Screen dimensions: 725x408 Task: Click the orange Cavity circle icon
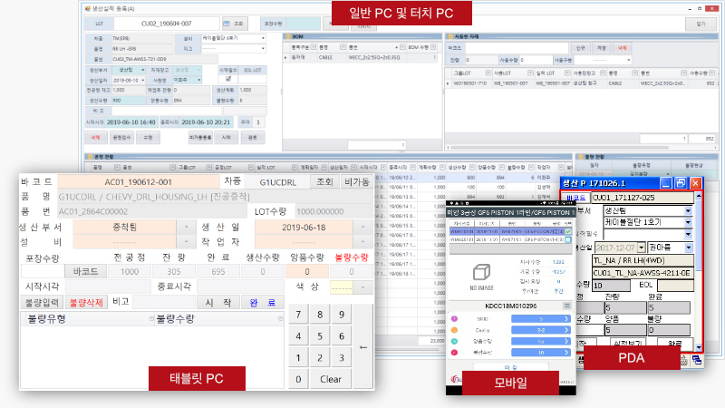click(455, 330)
